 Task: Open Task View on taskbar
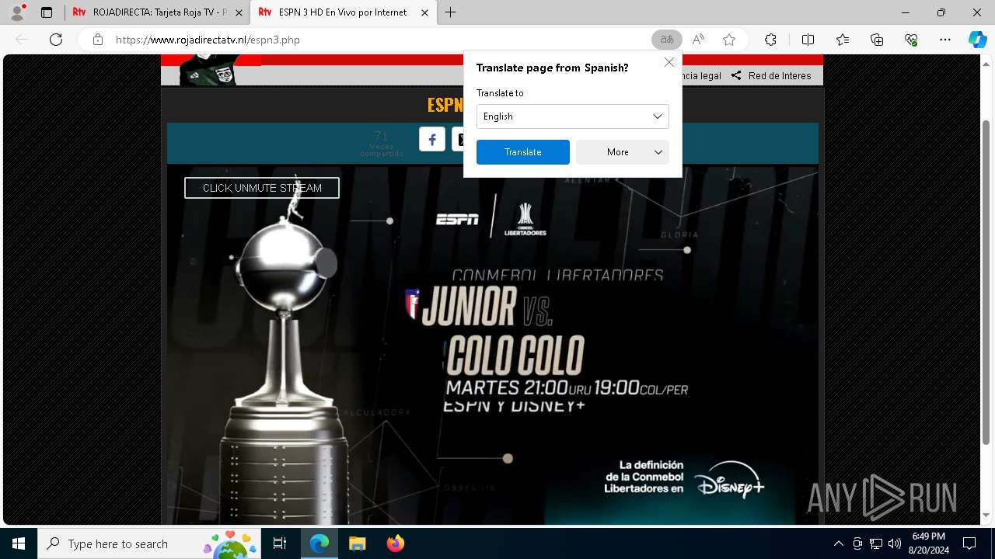click(x=280, y=543)
